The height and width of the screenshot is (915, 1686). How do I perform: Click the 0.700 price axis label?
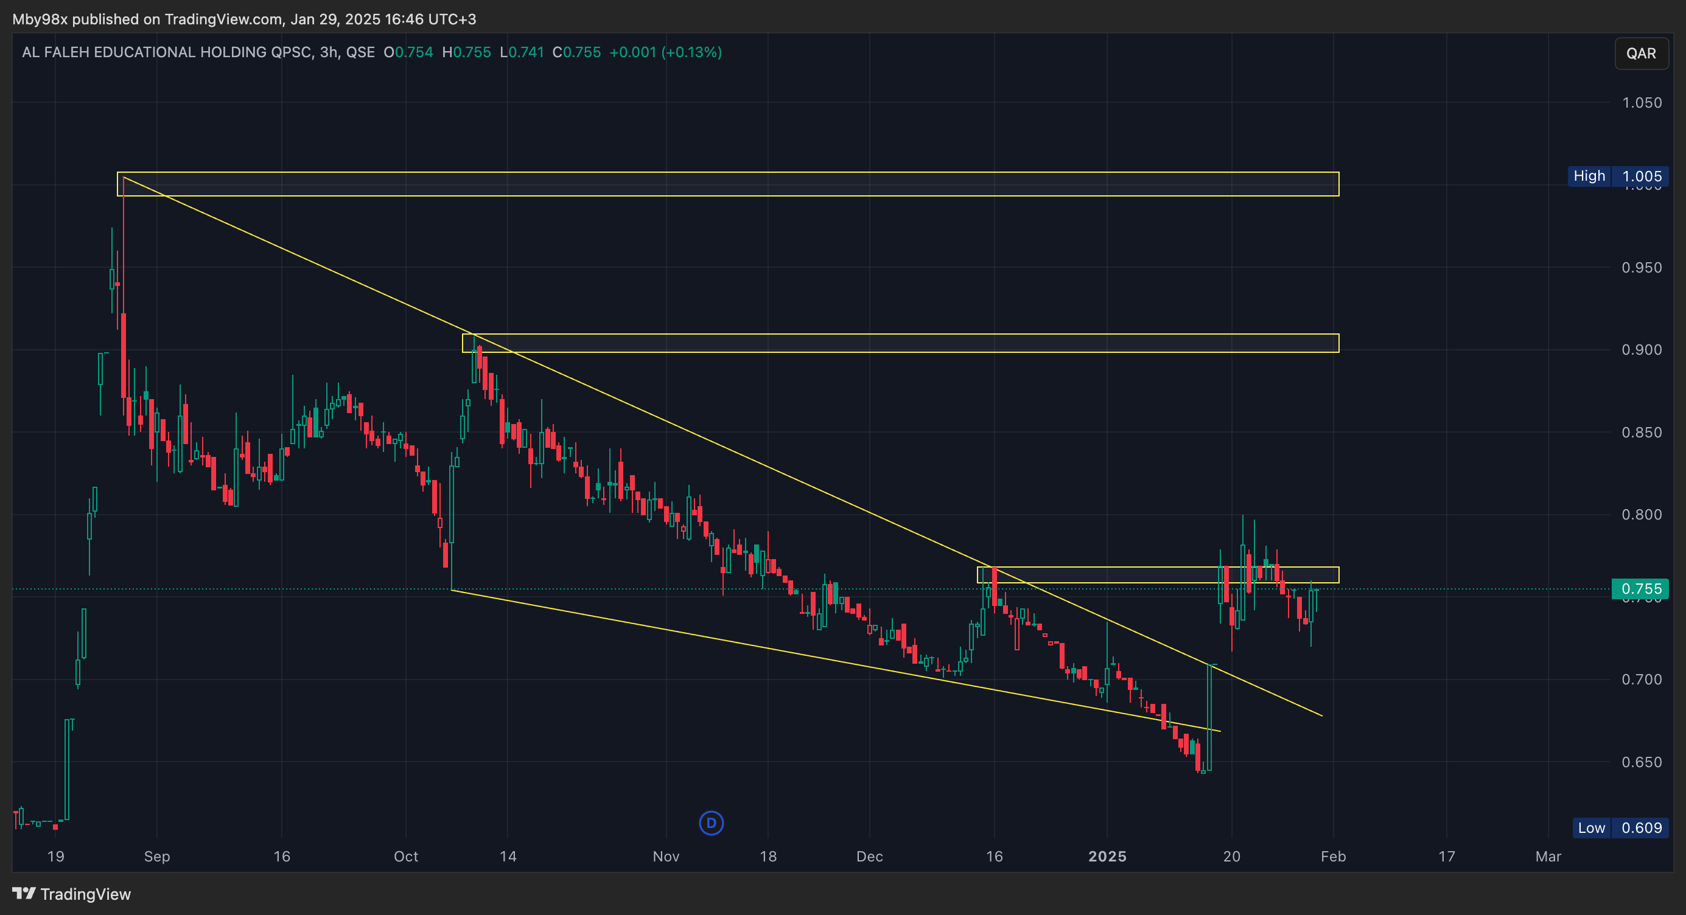[x=1642, y=680]
